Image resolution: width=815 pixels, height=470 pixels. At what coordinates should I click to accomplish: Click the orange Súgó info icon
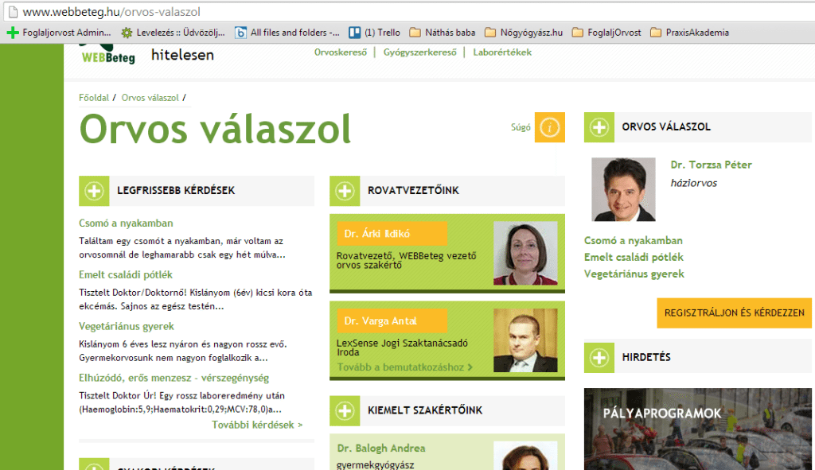coord(549,127)
